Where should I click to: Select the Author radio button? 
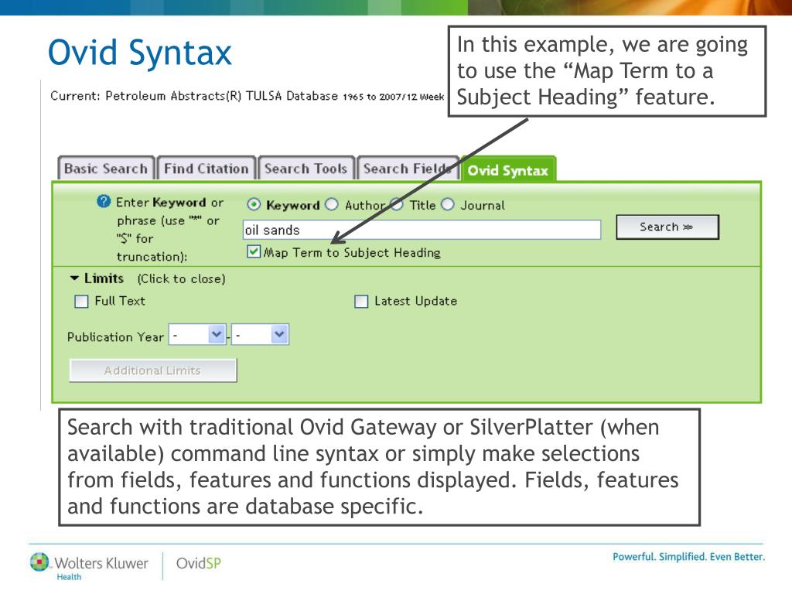[x=332, y=204]
